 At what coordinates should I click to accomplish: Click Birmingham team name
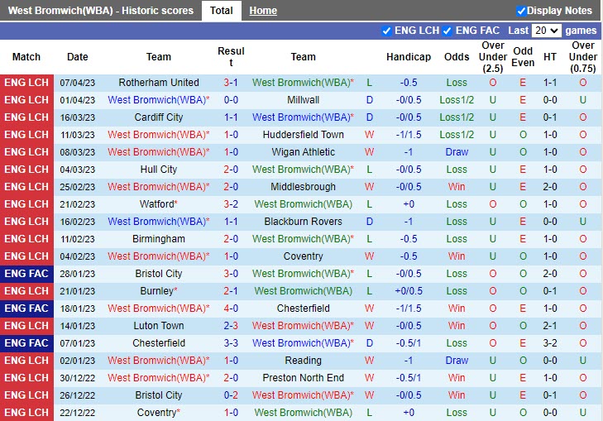click(x=159, y=239)
